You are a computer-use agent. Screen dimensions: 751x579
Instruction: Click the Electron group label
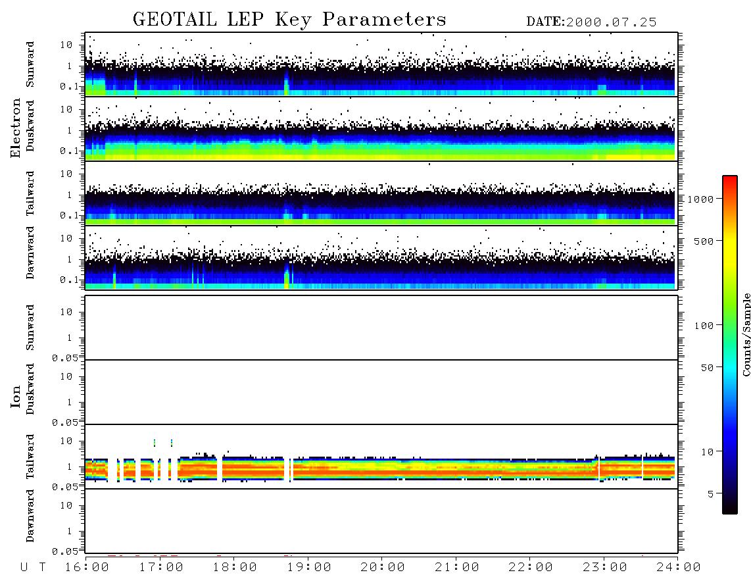(x=15, y=128)
